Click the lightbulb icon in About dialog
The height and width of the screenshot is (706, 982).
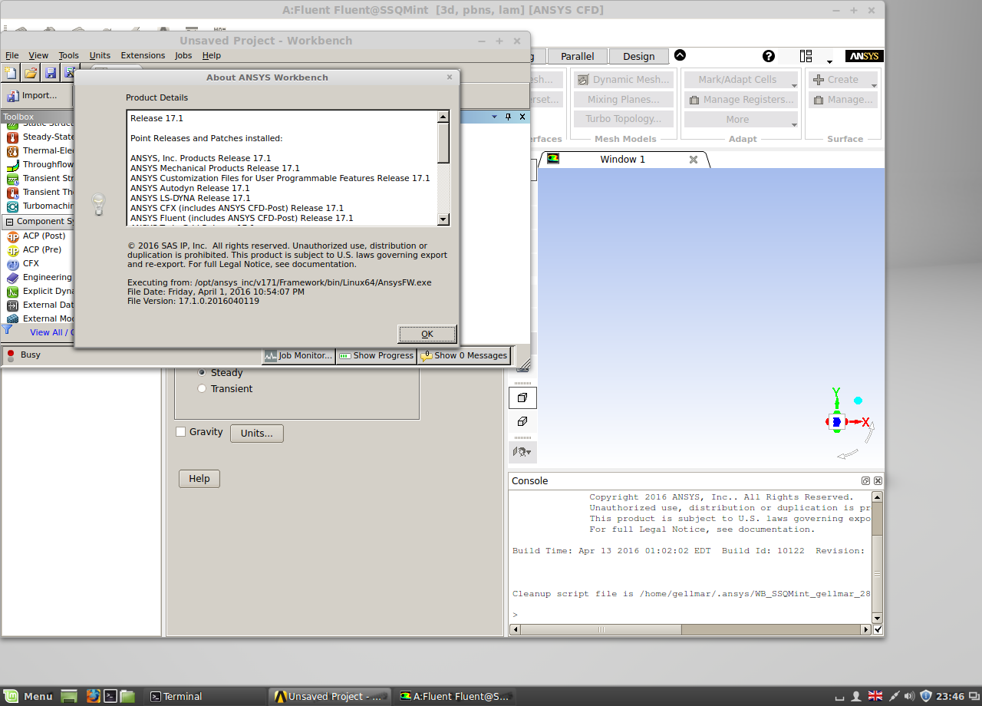tap(98, 205)
